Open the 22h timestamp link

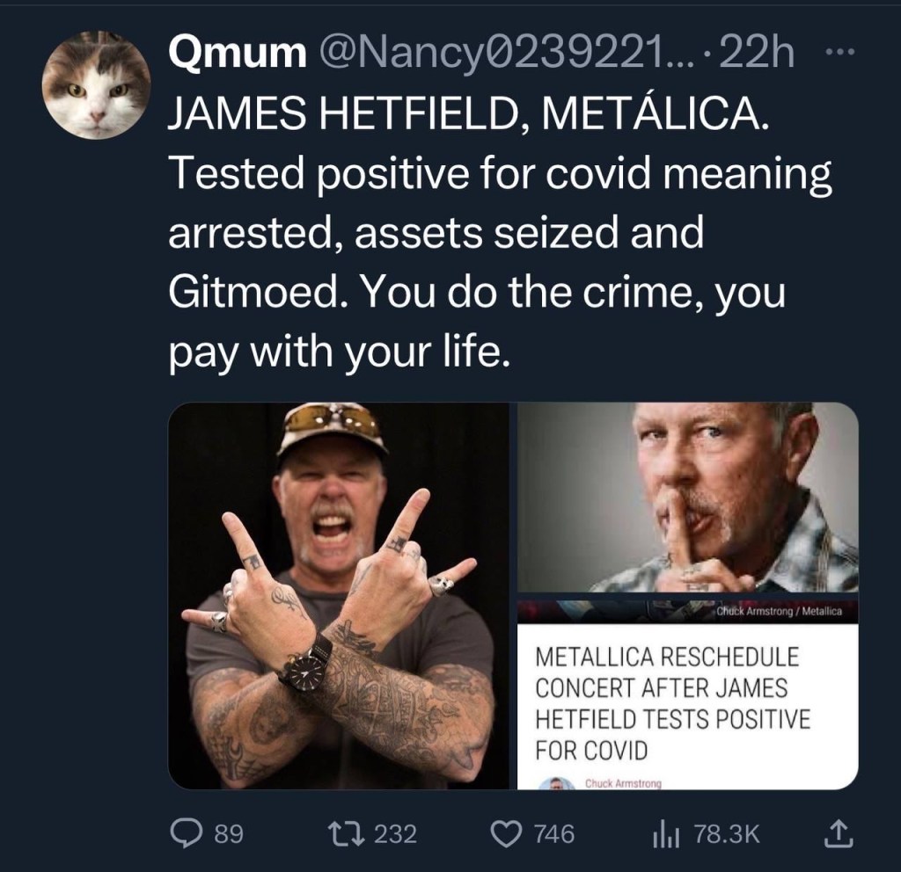756,54
